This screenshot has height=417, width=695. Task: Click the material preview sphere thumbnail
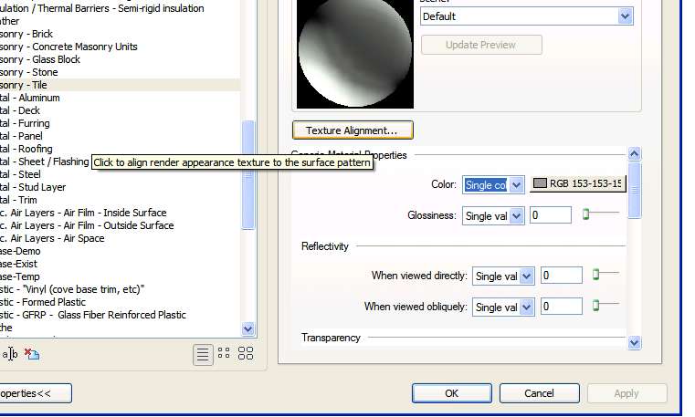[355, 54]
